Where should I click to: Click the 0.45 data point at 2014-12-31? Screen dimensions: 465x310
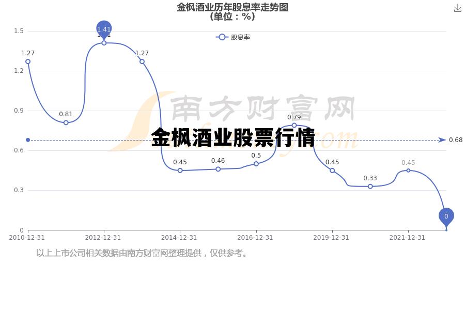coord(180,171)
